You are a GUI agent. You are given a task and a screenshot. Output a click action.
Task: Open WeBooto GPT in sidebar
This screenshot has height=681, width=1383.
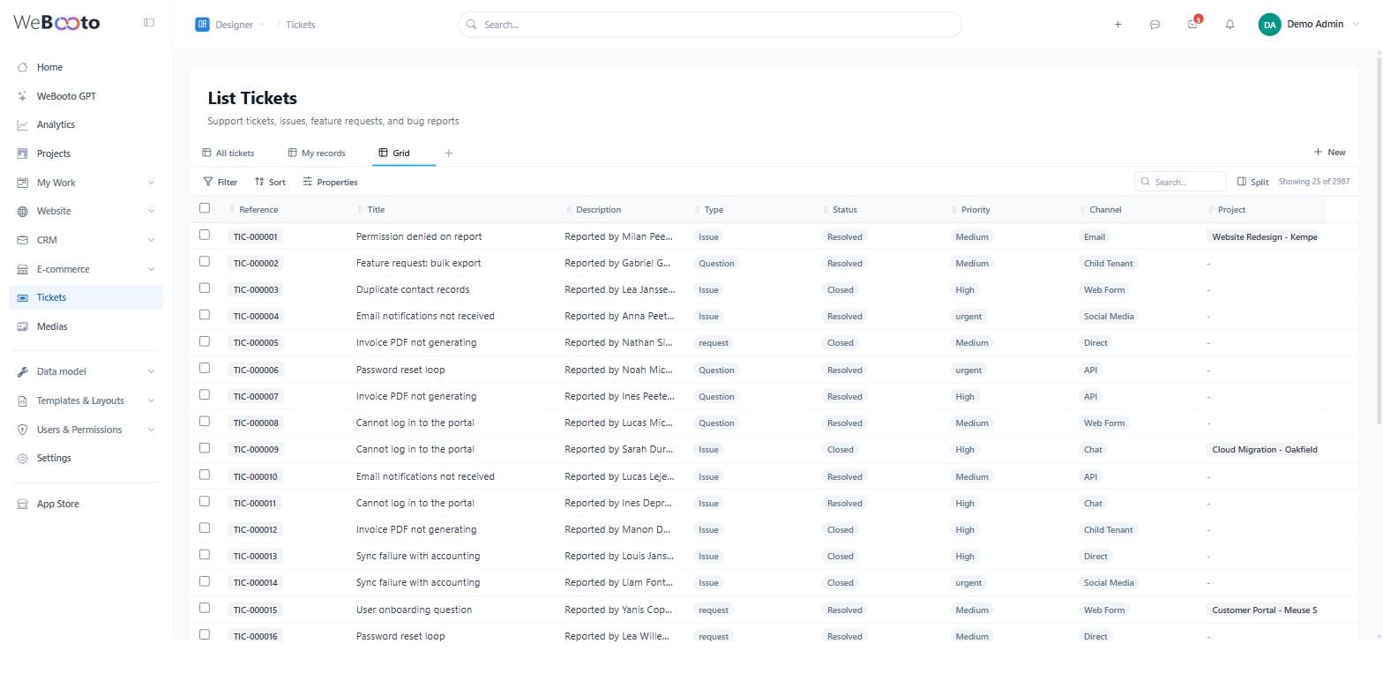(x=86, y=96)
